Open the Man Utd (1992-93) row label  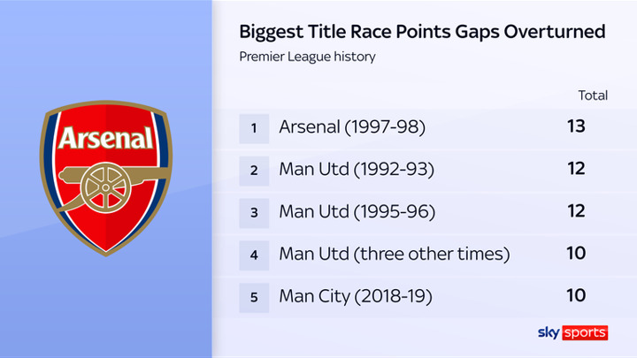356,170
